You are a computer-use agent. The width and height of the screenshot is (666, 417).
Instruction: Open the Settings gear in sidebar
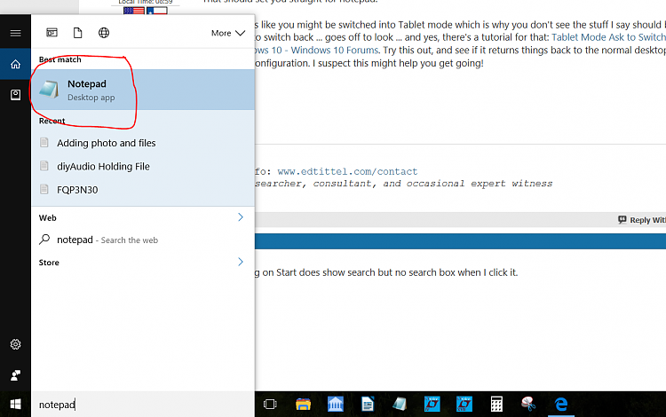[x=15, y=344]
